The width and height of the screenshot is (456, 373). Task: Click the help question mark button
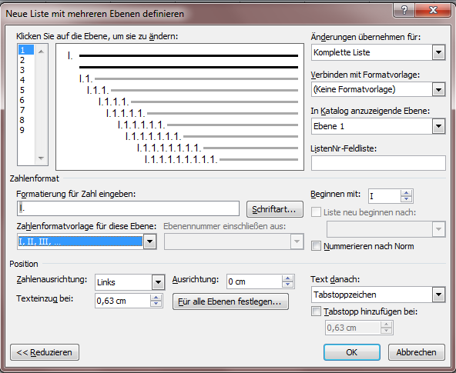tap(404, 10)
